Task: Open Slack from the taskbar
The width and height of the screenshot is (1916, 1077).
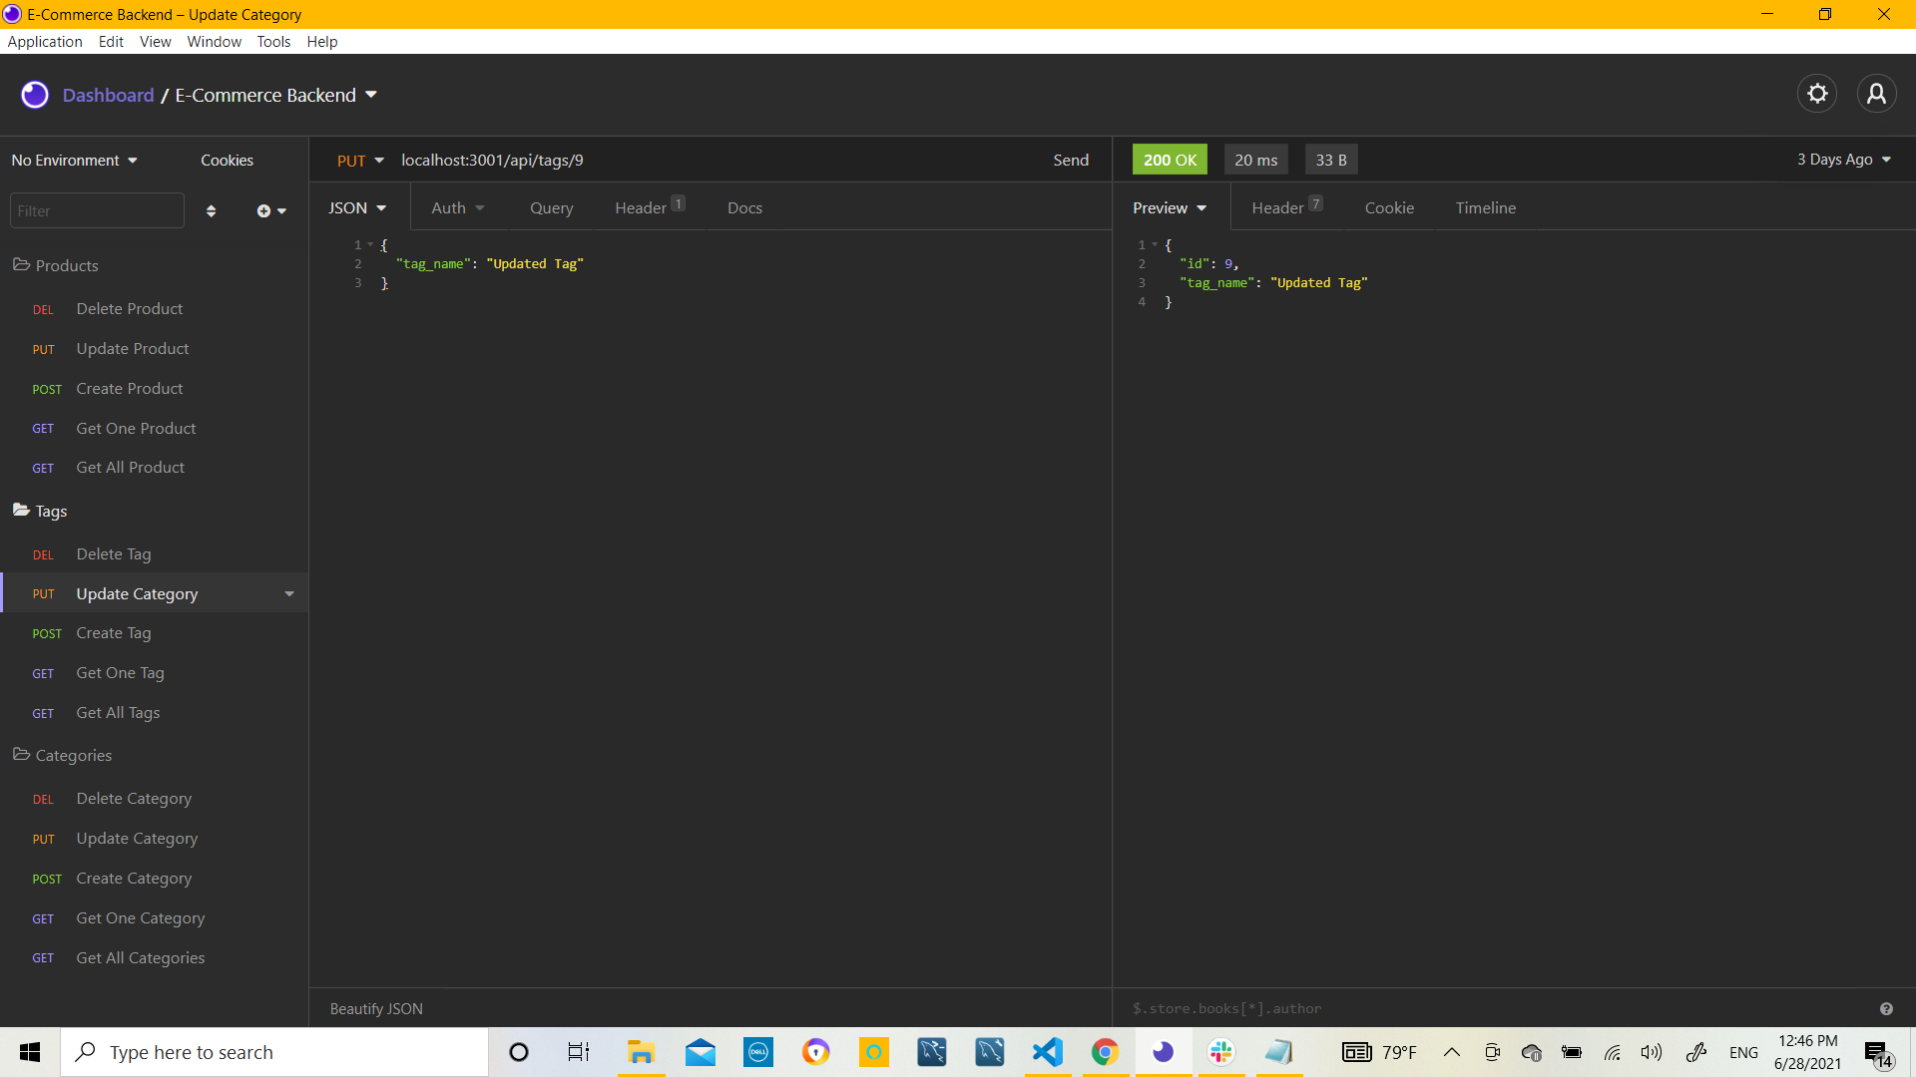Action: [1220, 1052]
